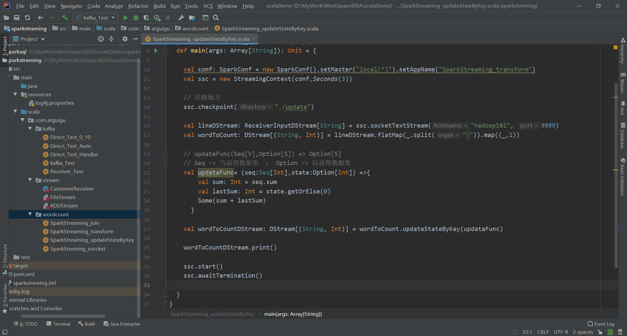Click the yellow warning marker at line 21
The height and width of the screenshot is (336, 627).
pyautogui.click(x=615, y=170)
